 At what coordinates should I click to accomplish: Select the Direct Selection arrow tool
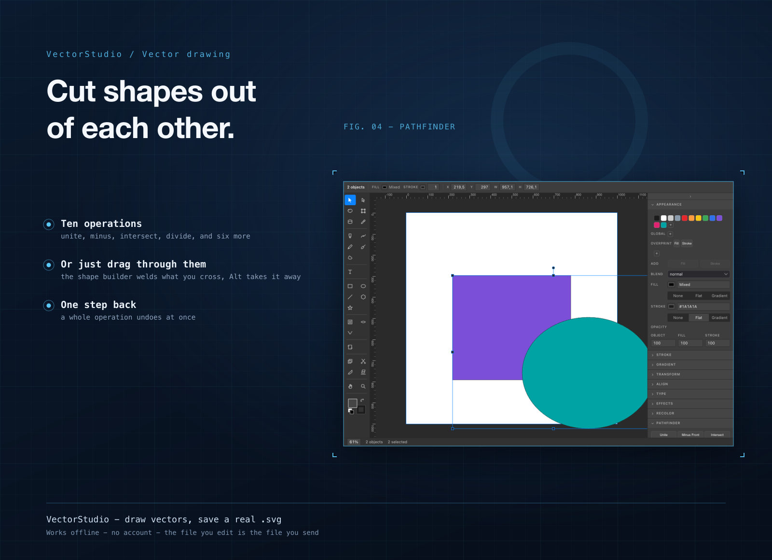363,200
